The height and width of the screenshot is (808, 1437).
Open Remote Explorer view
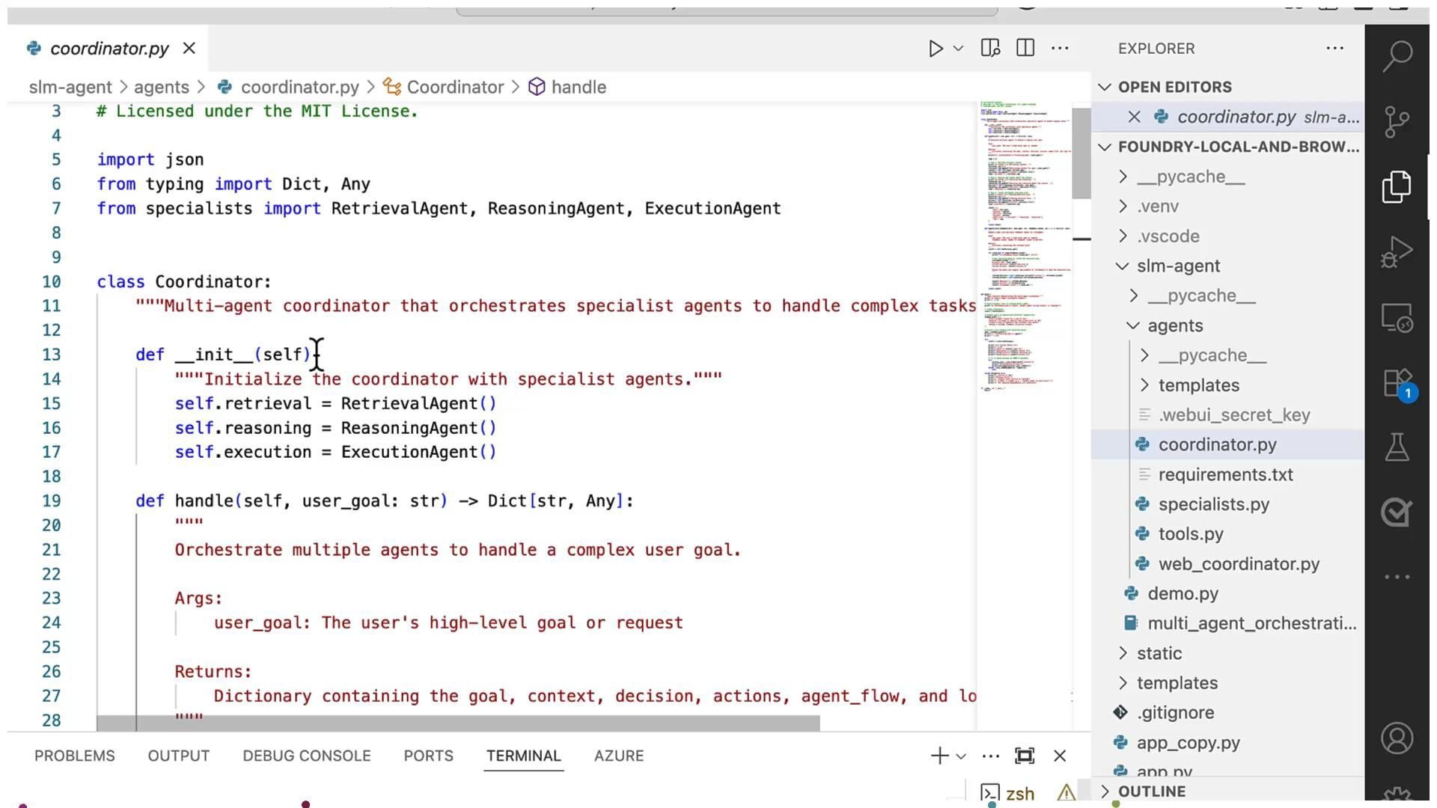point(1397,318)
